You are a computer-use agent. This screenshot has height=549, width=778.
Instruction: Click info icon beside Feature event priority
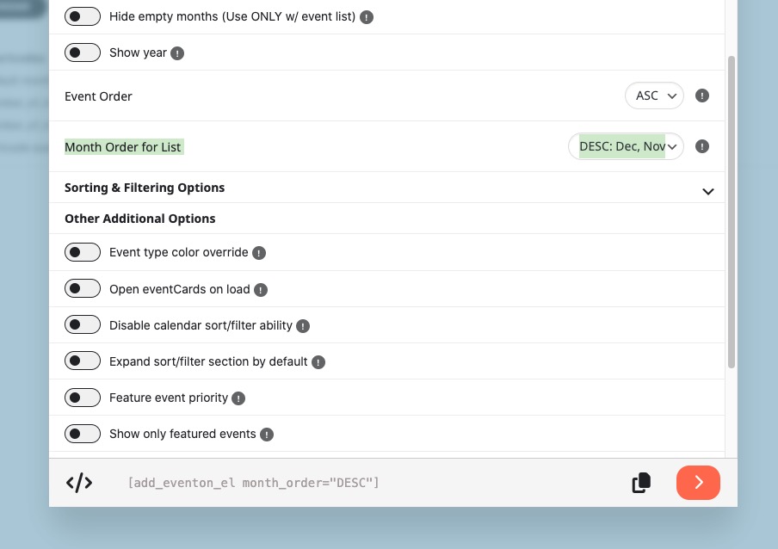pyautogui.click(x=238, y=398)
